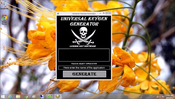Open File Explorer from taskbar
Image resolution: width=175 pixels, height=99 pixels.
coord(18,97)
